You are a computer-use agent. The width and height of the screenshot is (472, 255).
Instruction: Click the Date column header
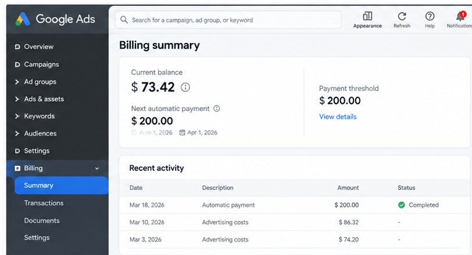(x=136, y=188)
